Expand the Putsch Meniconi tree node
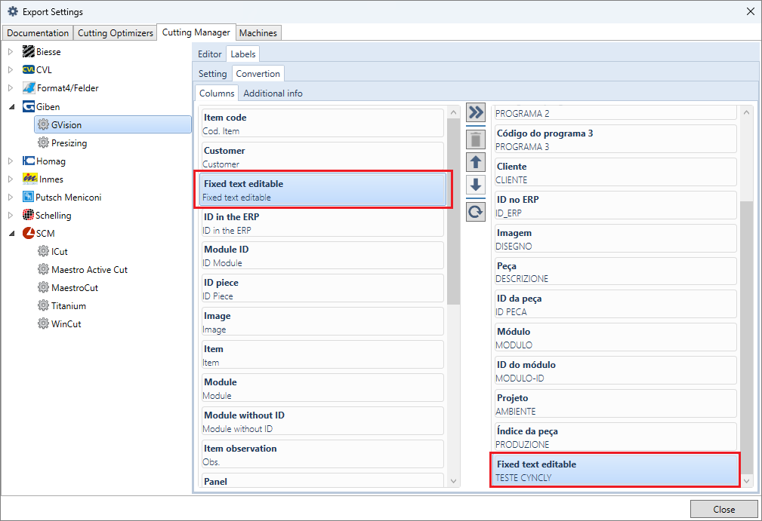 click(11, 197)
